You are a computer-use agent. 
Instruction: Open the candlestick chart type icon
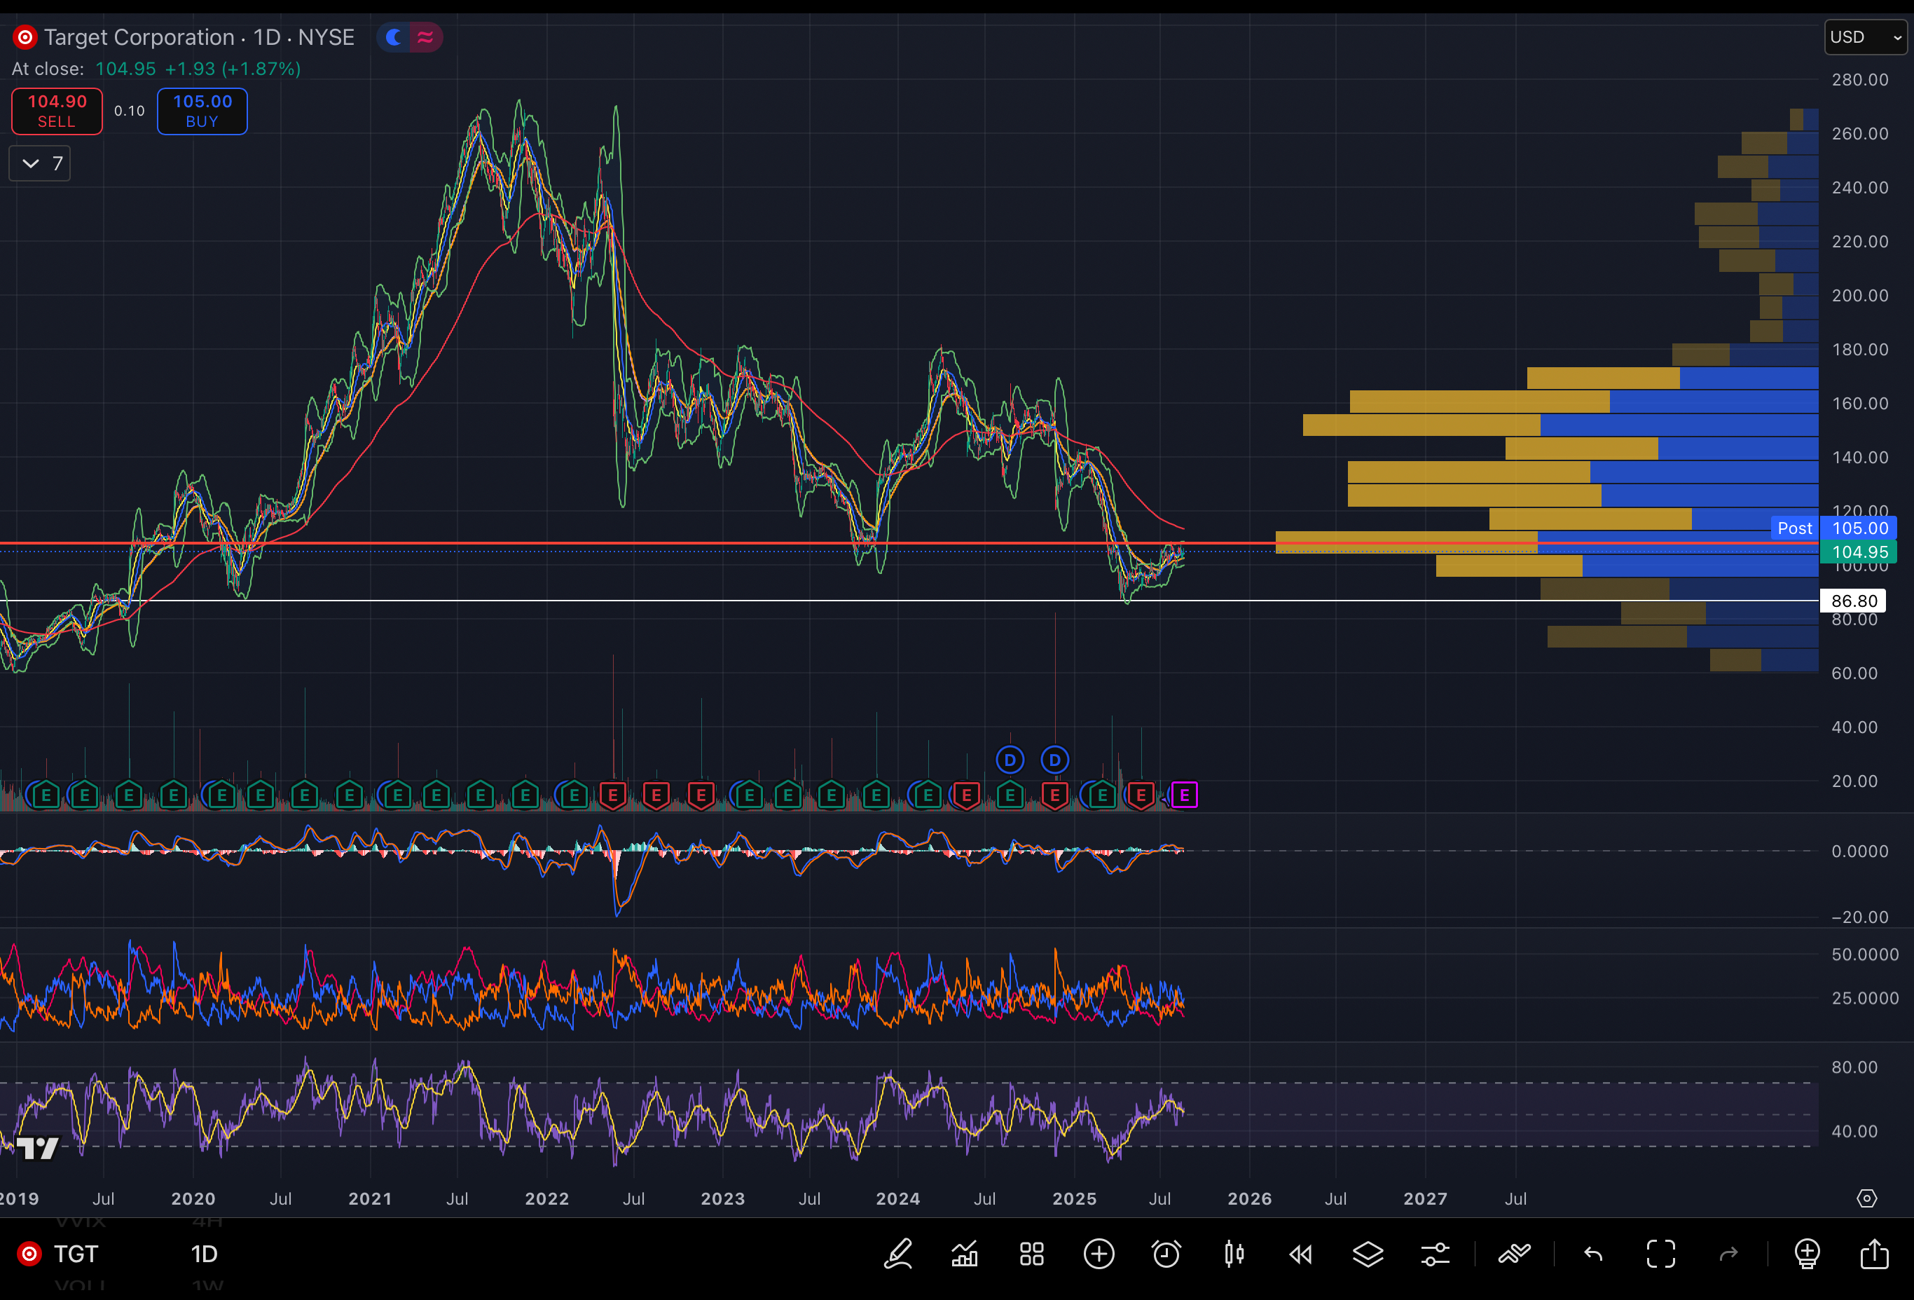click(x=1234, y=1254)
